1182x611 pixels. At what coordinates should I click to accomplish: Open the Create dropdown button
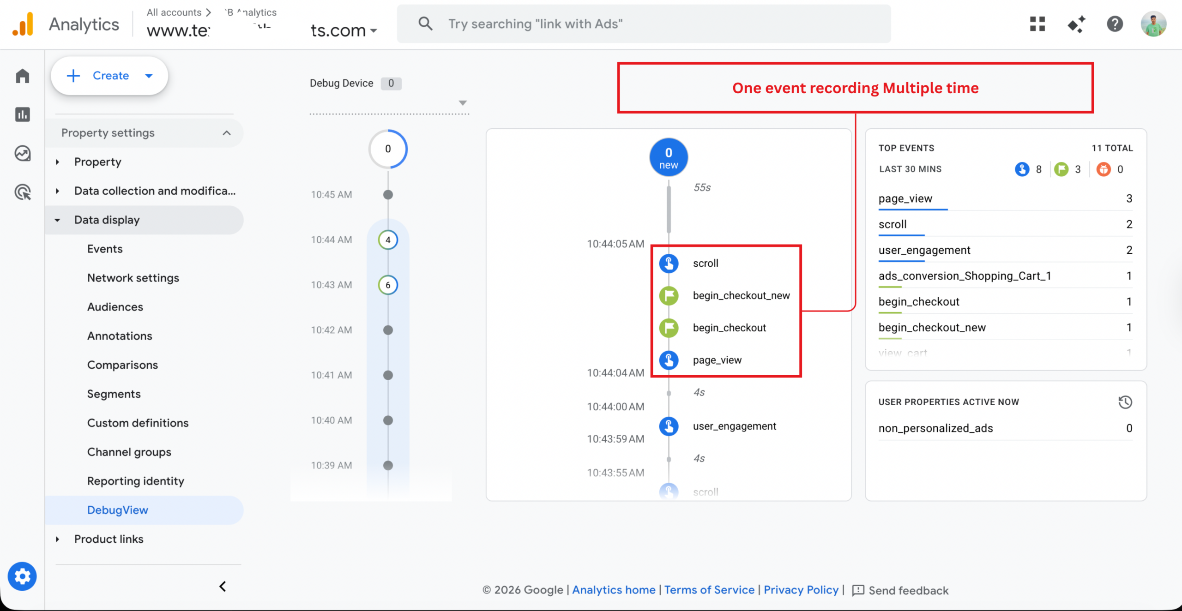(109, 76)
